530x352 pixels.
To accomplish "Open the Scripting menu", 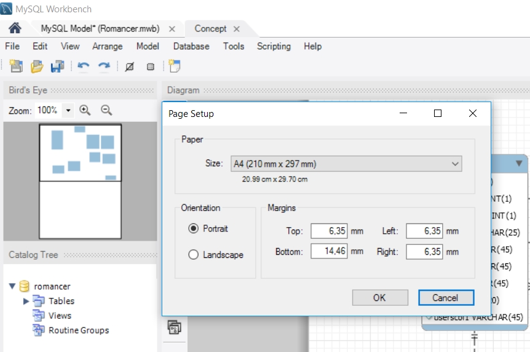I will (x=274, y=46).
